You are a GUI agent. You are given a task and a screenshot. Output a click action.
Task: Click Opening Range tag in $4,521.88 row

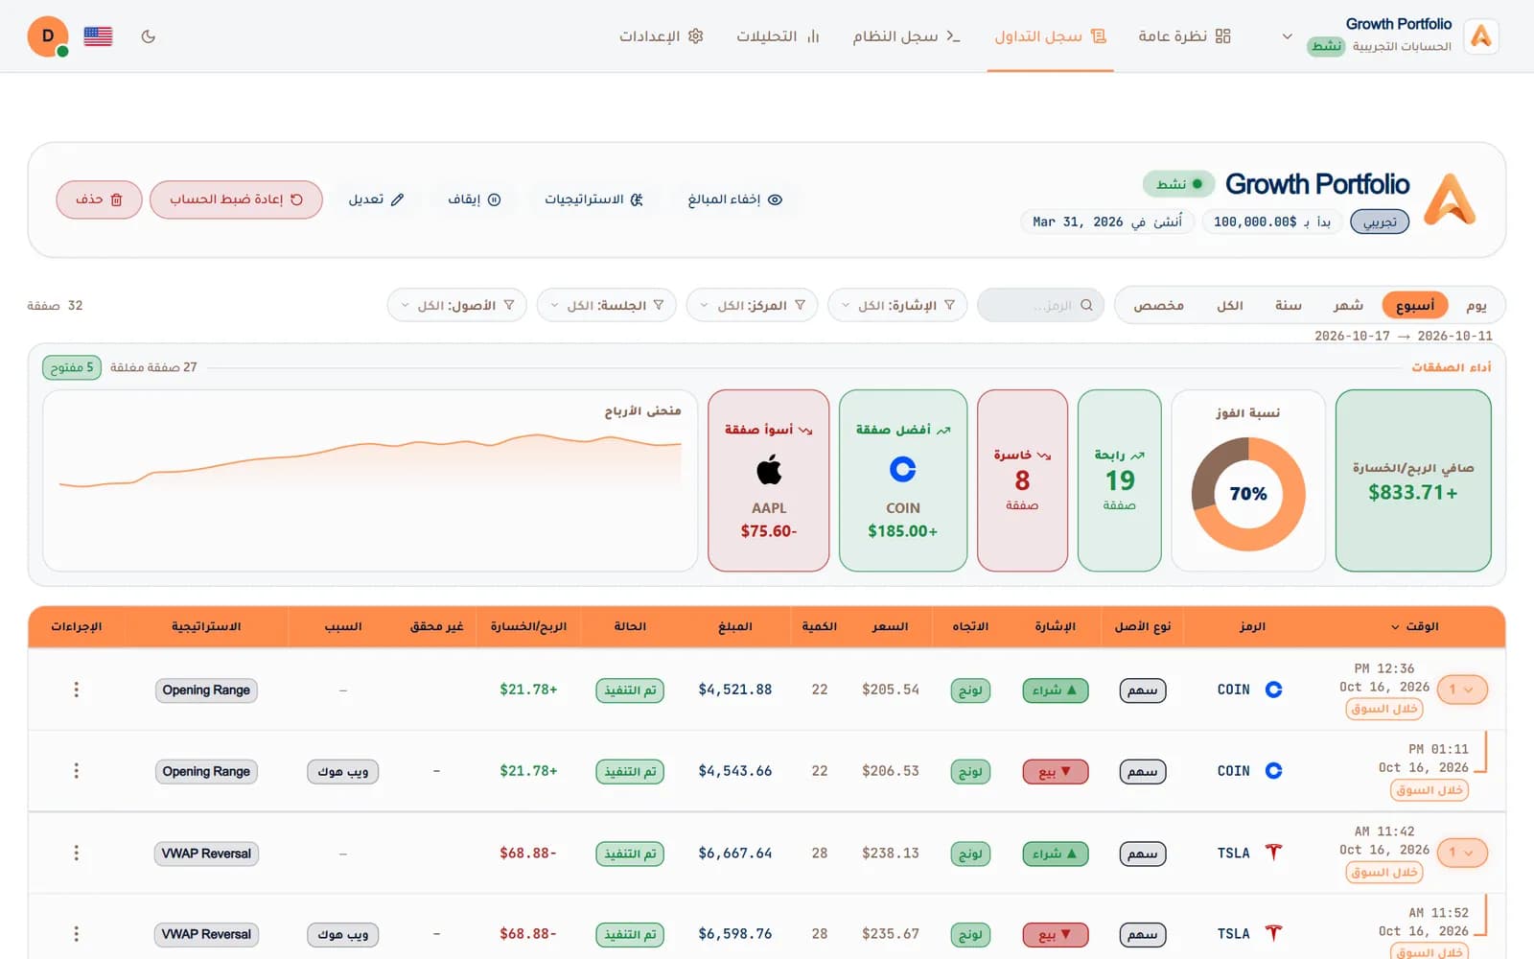click(206, 690)
